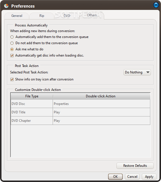Viewport: 161px width, 182px height.
Task: Close the Preferences dialog with the X button
Action: [x=156, y=5]
